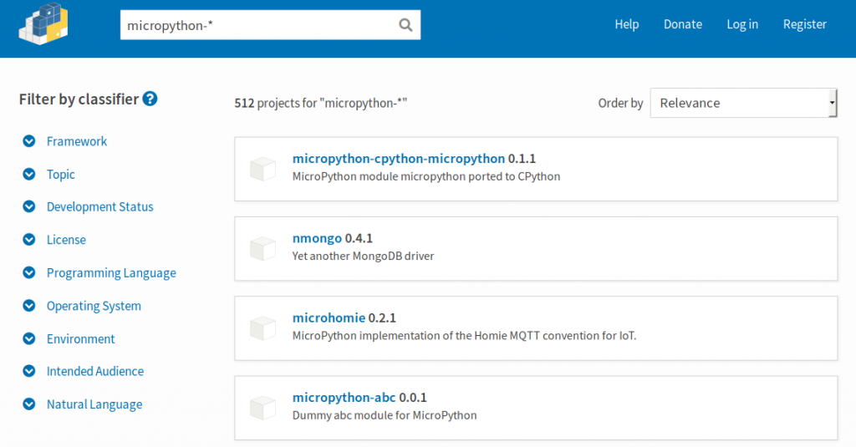Open the classifier filter help icon
Image resolution: width=856 pixels, height=447 pixels.
(150, 99)
